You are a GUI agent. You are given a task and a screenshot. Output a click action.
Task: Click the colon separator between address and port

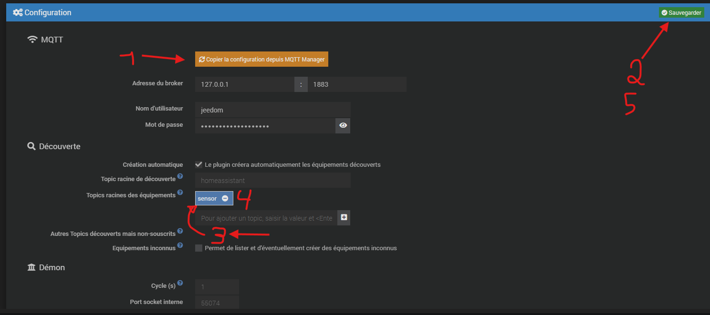(x=301, y=84)
